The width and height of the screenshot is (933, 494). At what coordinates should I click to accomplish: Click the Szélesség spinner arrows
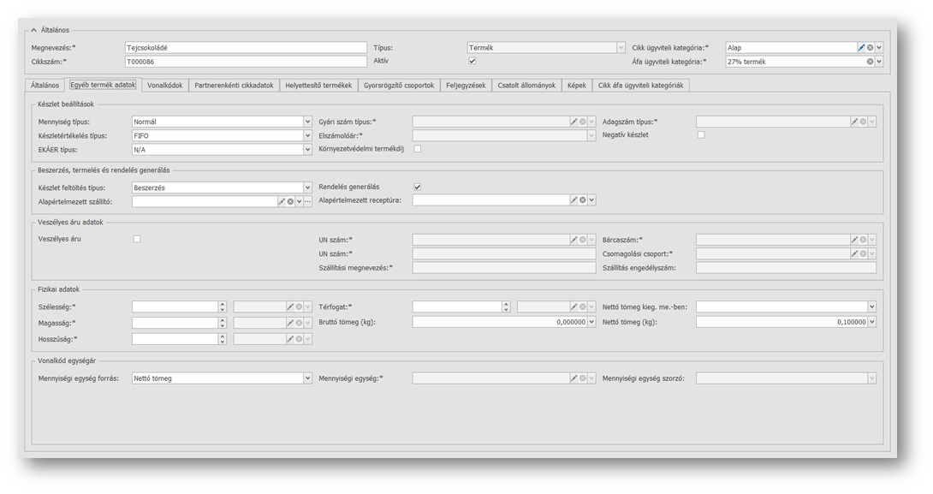(223, 307)
